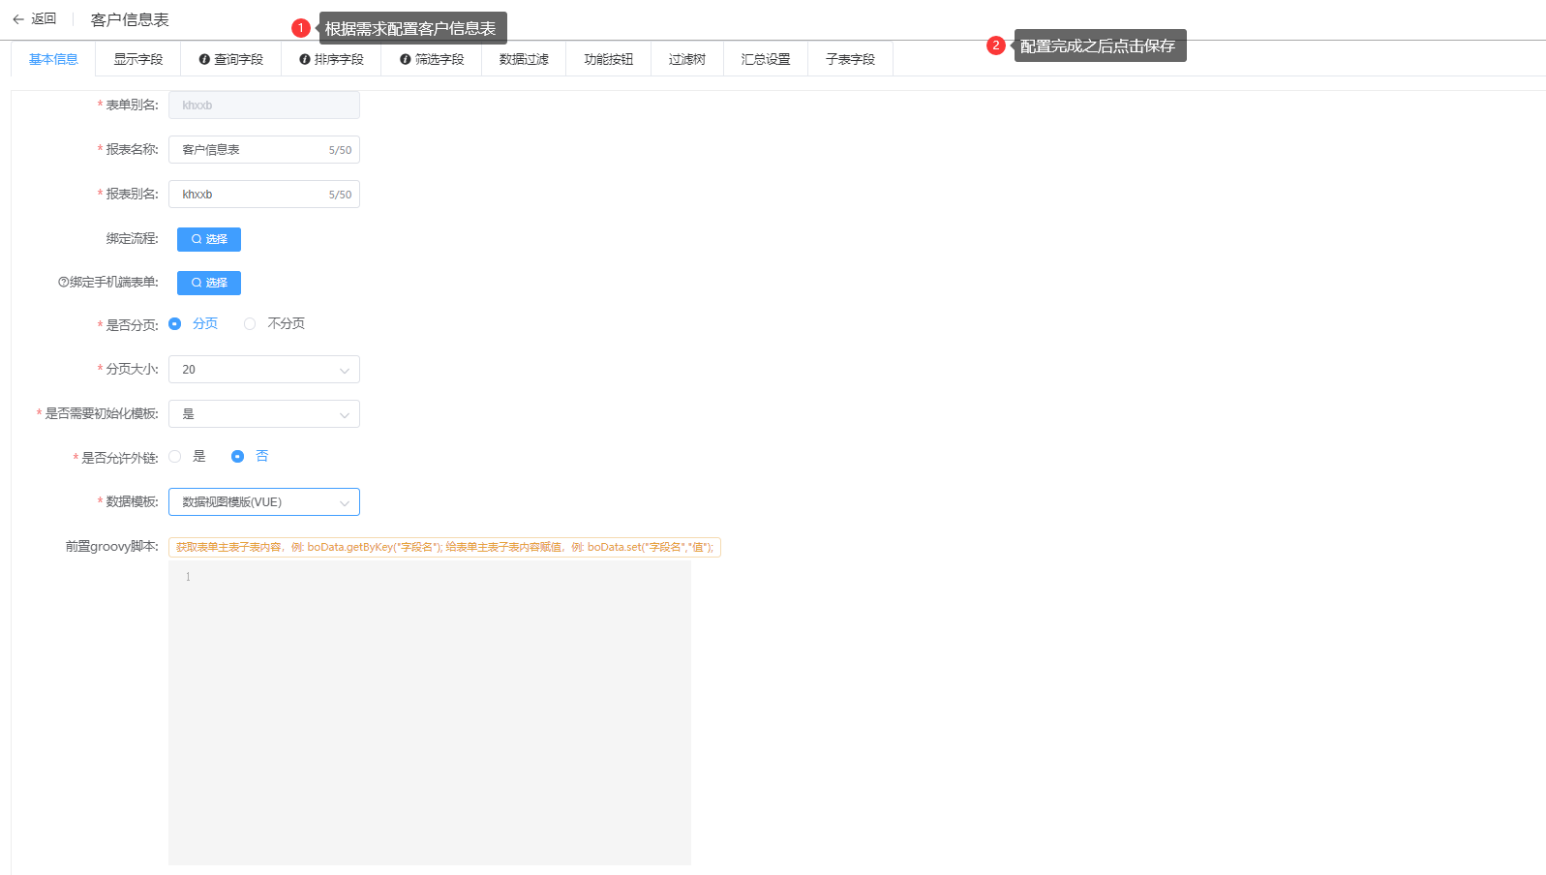Open the 汇总设置 tab
Image resolution: width=1546 pixels, height=875 pixels.
(766, 59)
